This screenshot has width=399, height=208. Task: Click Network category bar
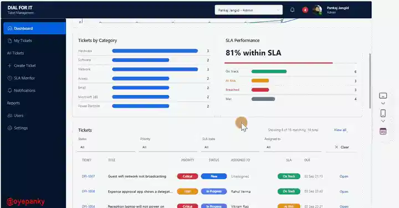155,69
